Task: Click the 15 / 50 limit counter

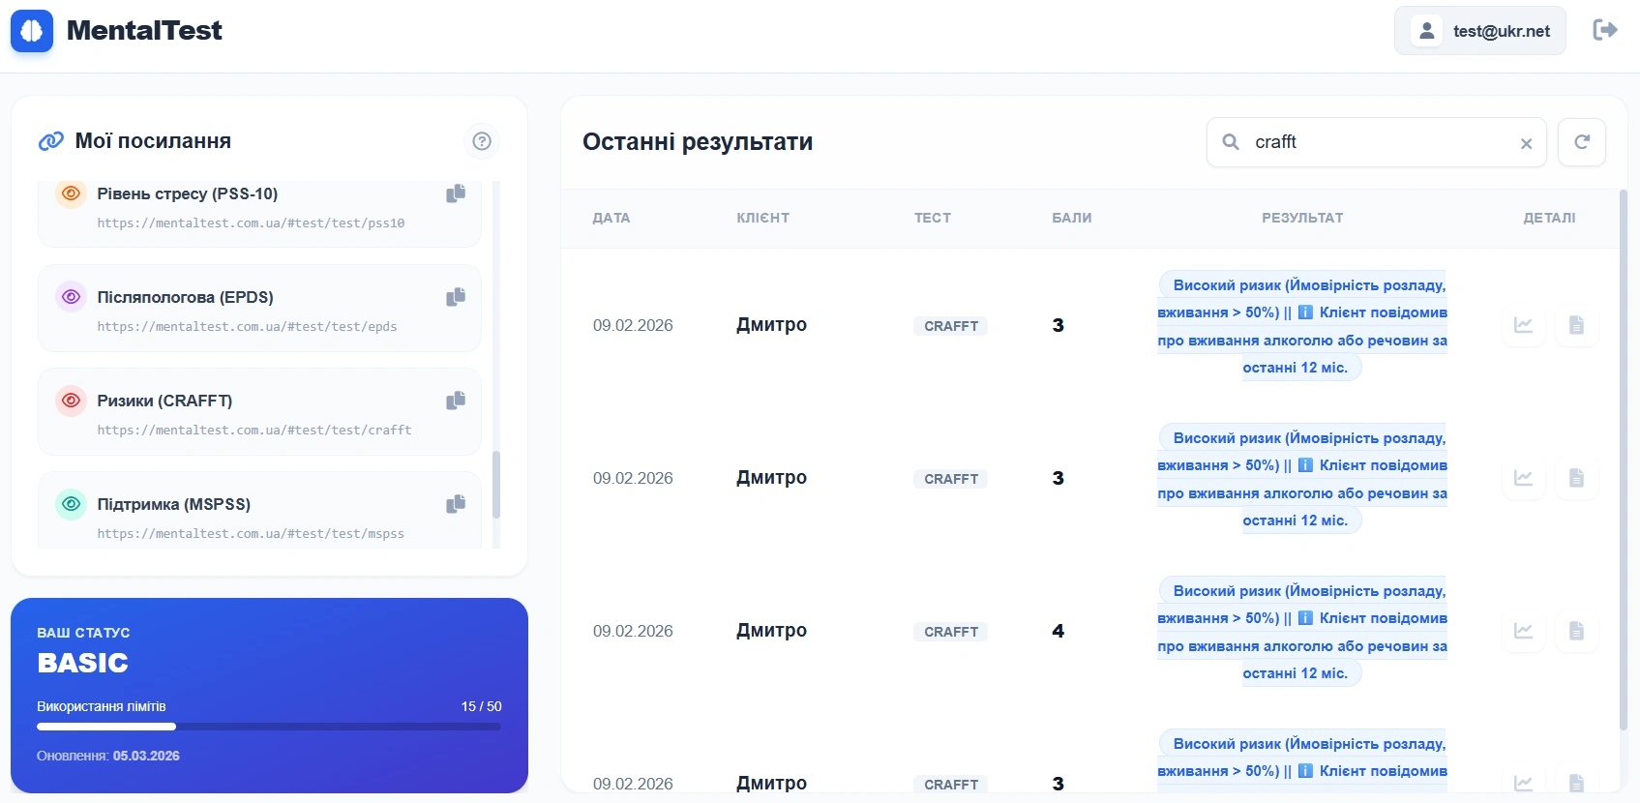Action: 481,706
